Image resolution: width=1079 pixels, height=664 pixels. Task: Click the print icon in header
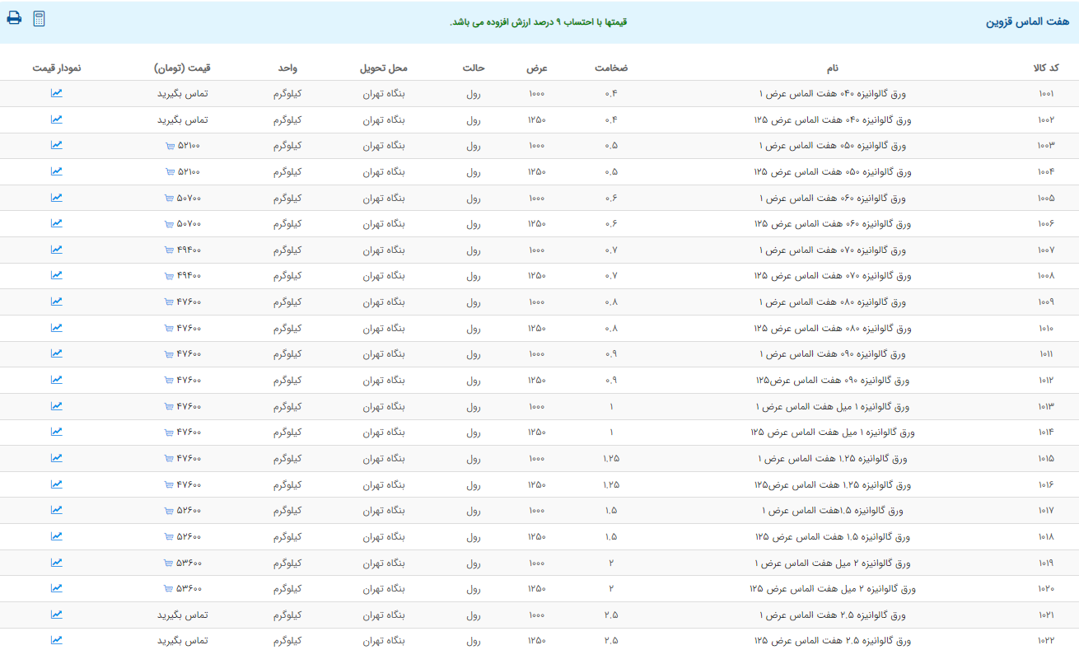coord(14,19)
